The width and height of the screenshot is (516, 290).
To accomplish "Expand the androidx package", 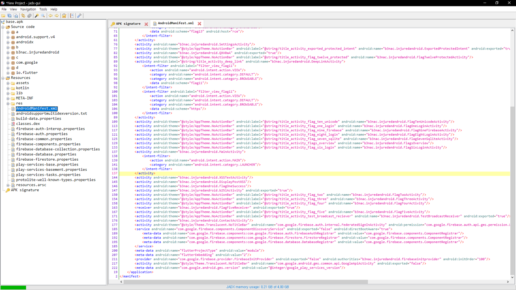I will [x=8, y=42].
